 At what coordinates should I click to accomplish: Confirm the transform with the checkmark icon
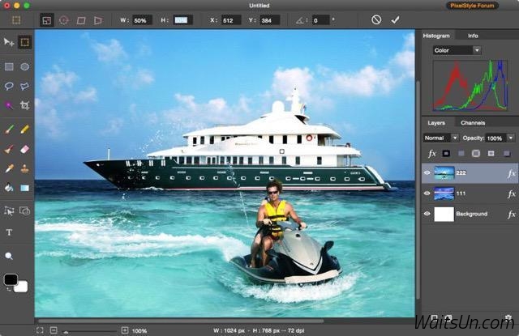[396, 19]
